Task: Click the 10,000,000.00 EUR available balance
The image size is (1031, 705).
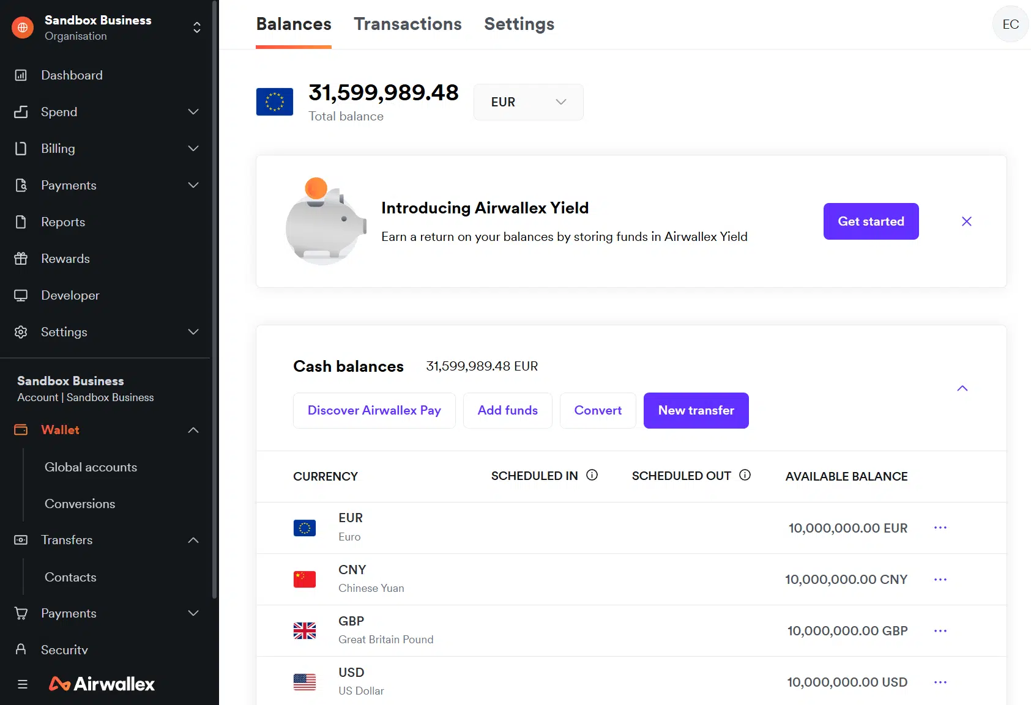Action: 848,528
